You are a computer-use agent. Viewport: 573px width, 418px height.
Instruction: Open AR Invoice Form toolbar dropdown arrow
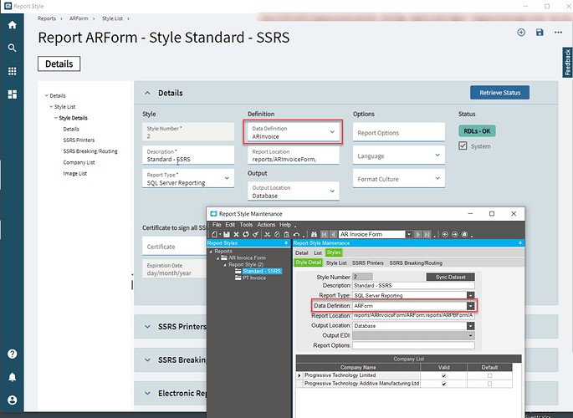[409, 234]
